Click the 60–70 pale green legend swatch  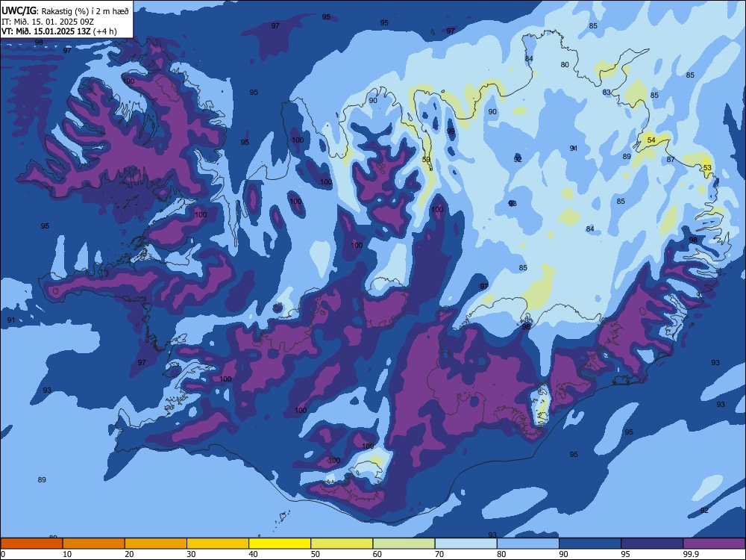[x=404, y=544]
